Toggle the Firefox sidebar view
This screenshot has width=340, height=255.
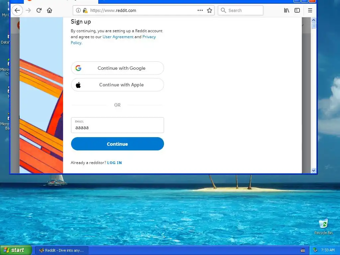297,10
